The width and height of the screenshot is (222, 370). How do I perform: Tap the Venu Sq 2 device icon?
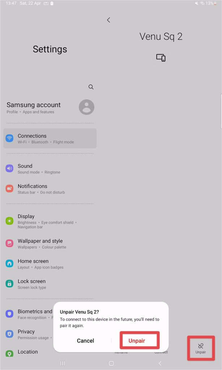click(x=161, y=57)
